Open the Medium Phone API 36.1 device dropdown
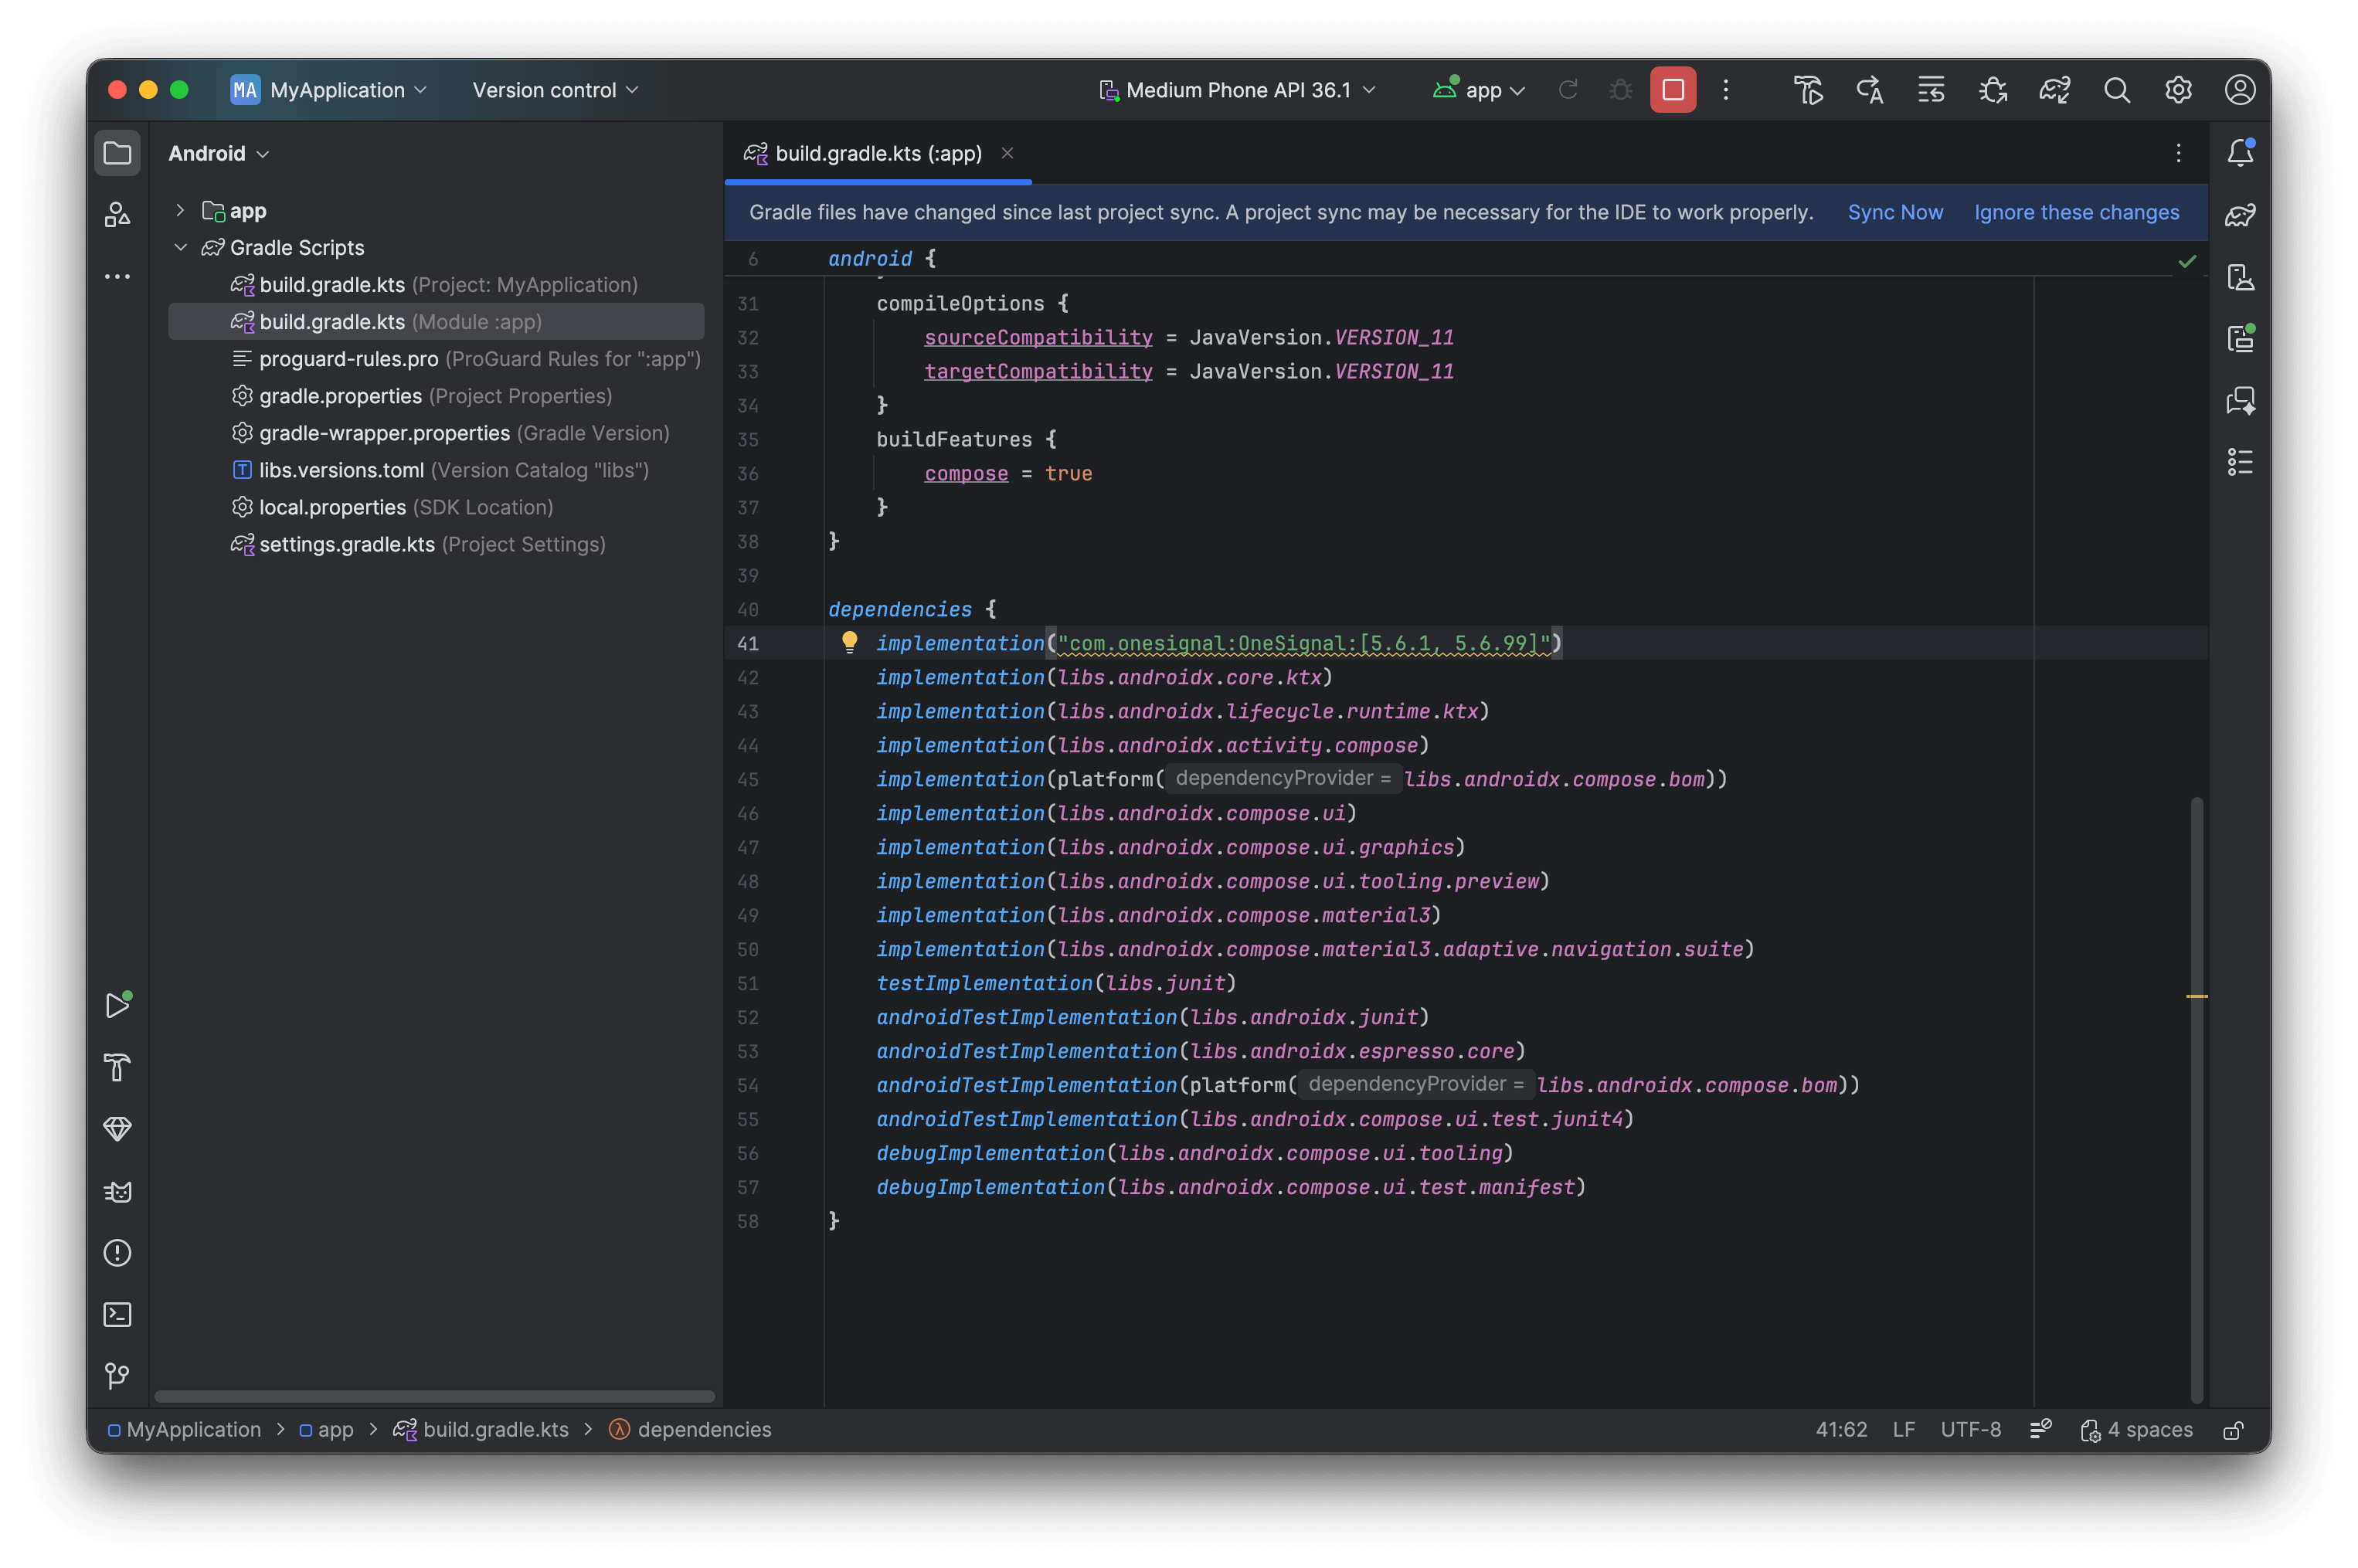The image size is (2358, 1568). [1238, 90]
